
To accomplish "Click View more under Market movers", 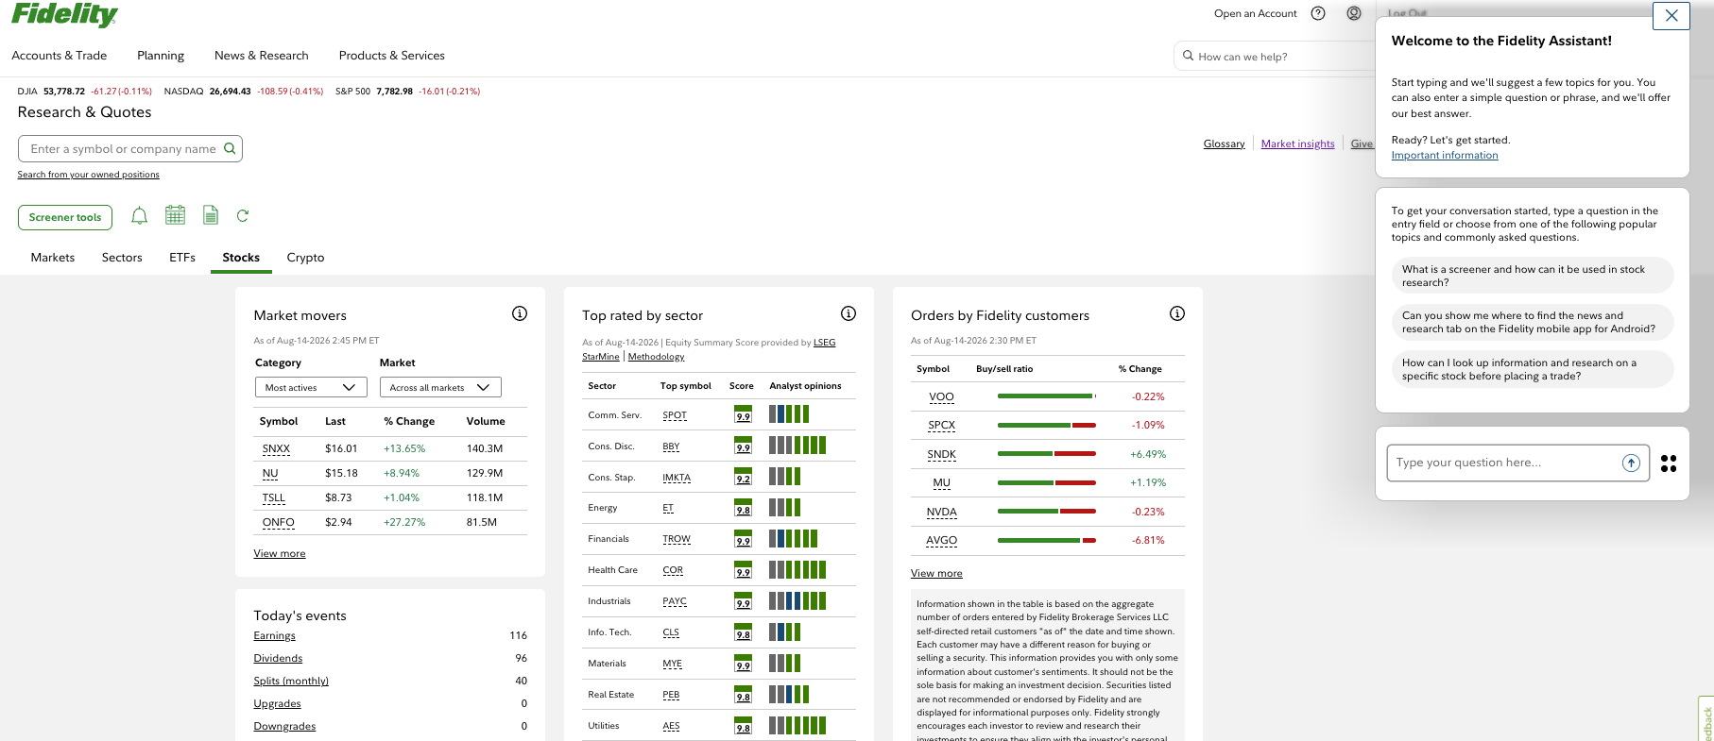I will [280, 553].
